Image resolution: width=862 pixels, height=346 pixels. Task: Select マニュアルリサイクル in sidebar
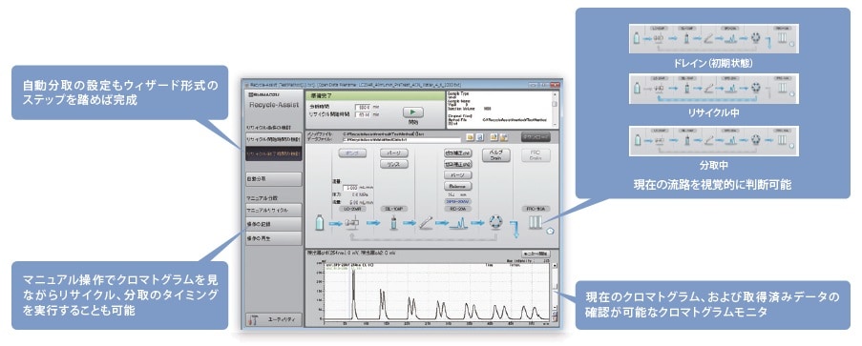[x=274, y=210]
